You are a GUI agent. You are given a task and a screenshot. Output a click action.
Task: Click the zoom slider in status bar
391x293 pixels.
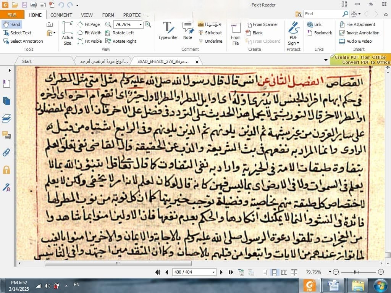tap(355, 272)
